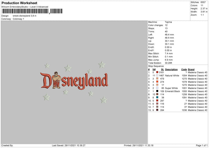The width and height of the screenshot is (209, 148).
Task: Click the dark swatch for code 1036
Action: click(x=157, y=110)
